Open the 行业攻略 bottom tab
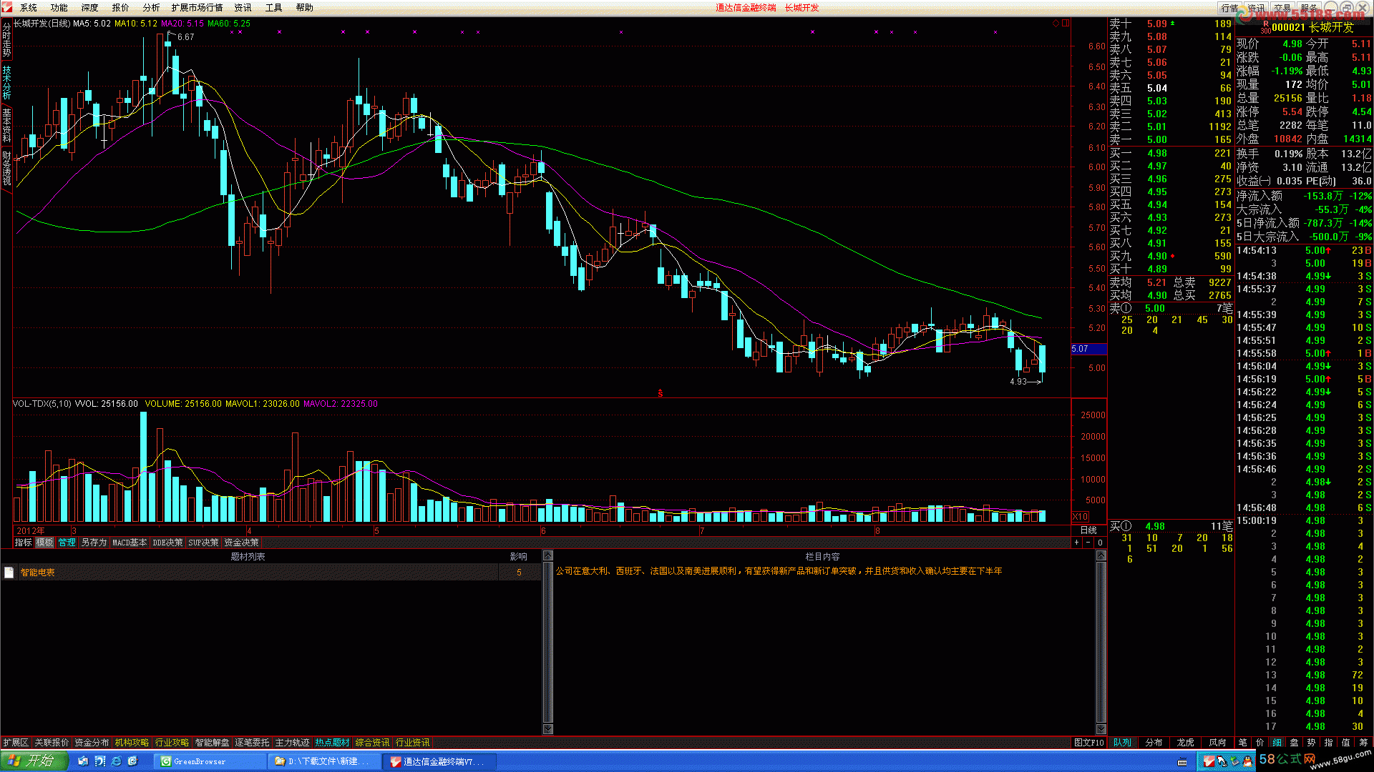Screen dimensions: 1374x772 pos(172,743)
